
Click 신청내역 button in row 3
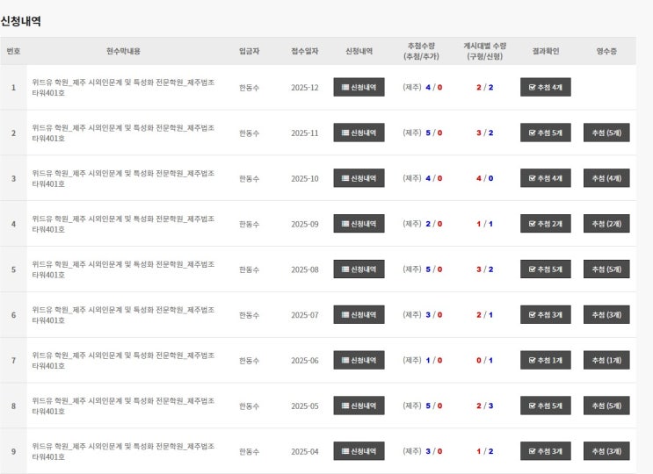(x=359, y=178)
